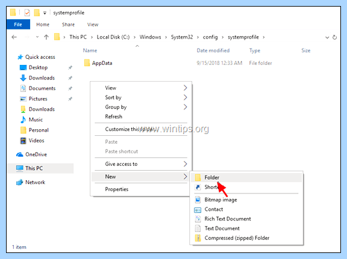Screen dimensions: 347x259
Task: Open the View submenu in context menu
Action: 141,88
